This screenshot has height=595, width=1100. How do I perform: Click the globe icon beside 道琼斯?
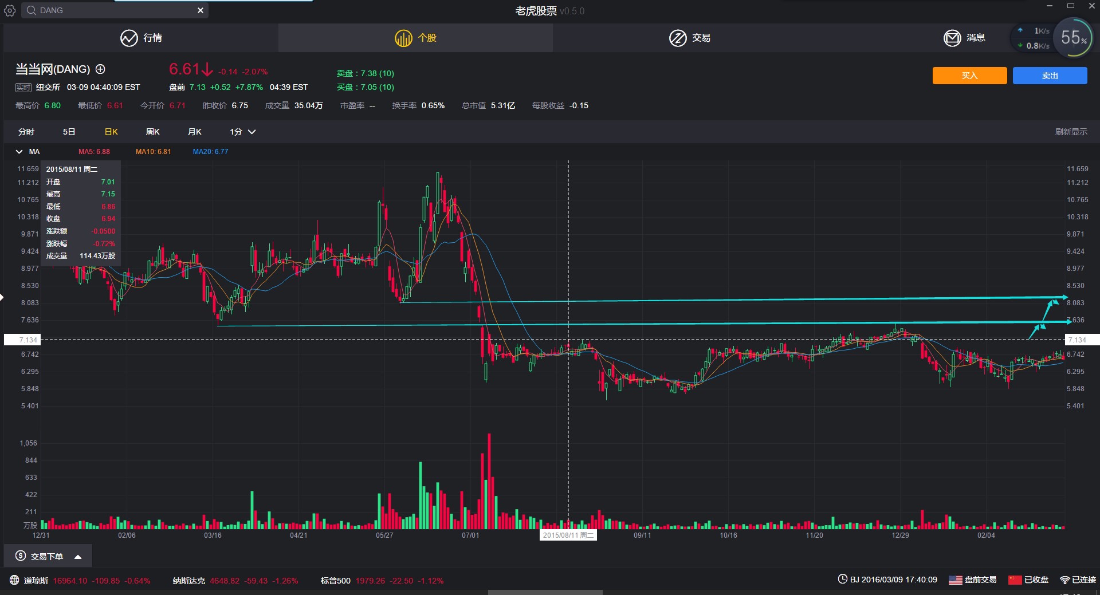coord(14,580)
